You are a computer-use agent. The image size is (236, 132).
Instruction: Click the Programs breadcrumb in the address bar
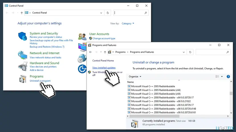click(x=120, y=52)
